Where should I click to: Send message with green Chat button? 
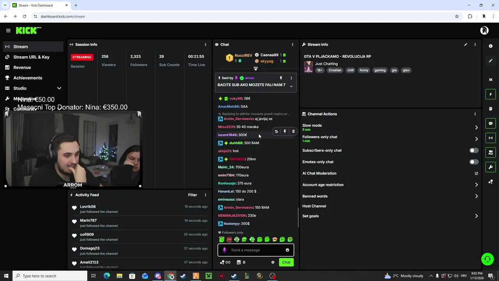286,262
